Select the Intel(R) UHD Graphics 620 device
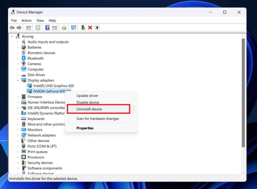This screenshot has width=257, height=189. click(53, 86)
